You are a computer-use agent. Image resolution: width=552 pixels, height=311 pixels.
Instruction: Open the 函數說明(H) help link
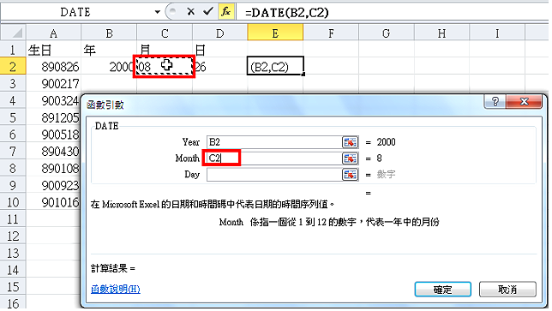tap(116, 290)
